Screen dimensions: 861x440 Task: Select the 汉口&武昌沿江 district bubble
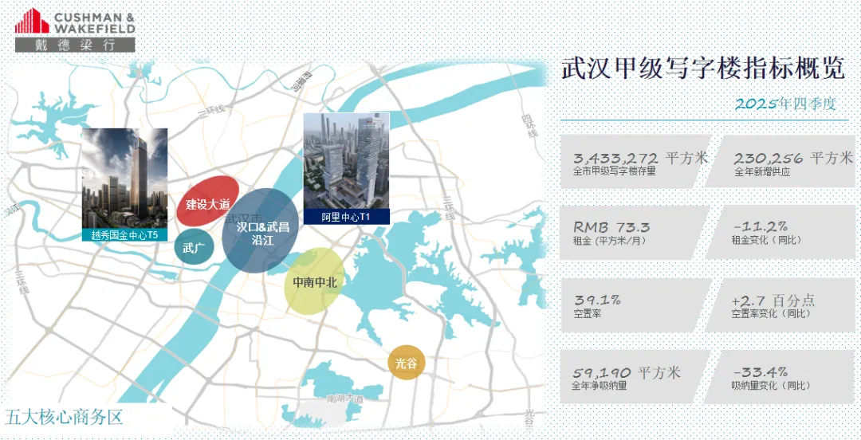(260, 230)
